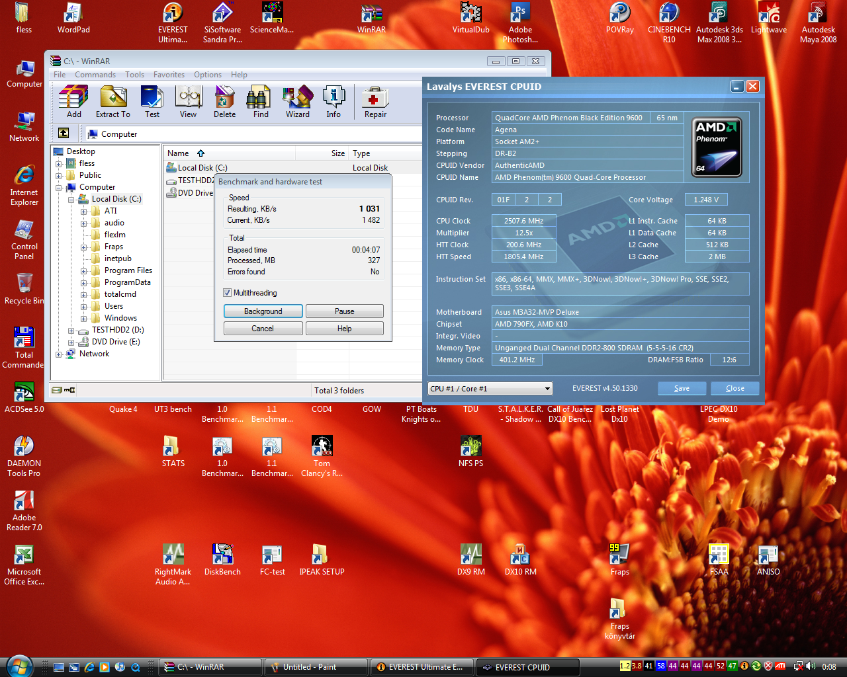Select Local Disk (C:) in file list
This screenshot has height=677, width=847.
pyautogui.click(x=202, y=168)
